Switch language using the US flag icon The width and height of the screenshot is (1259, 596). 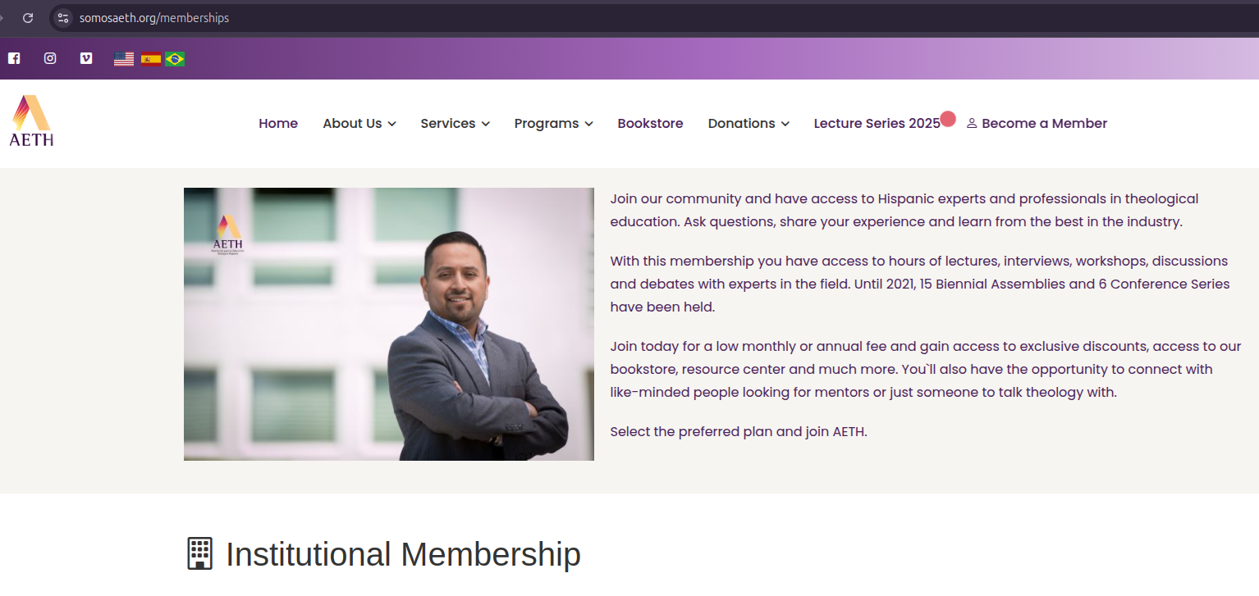coord(123,58)
